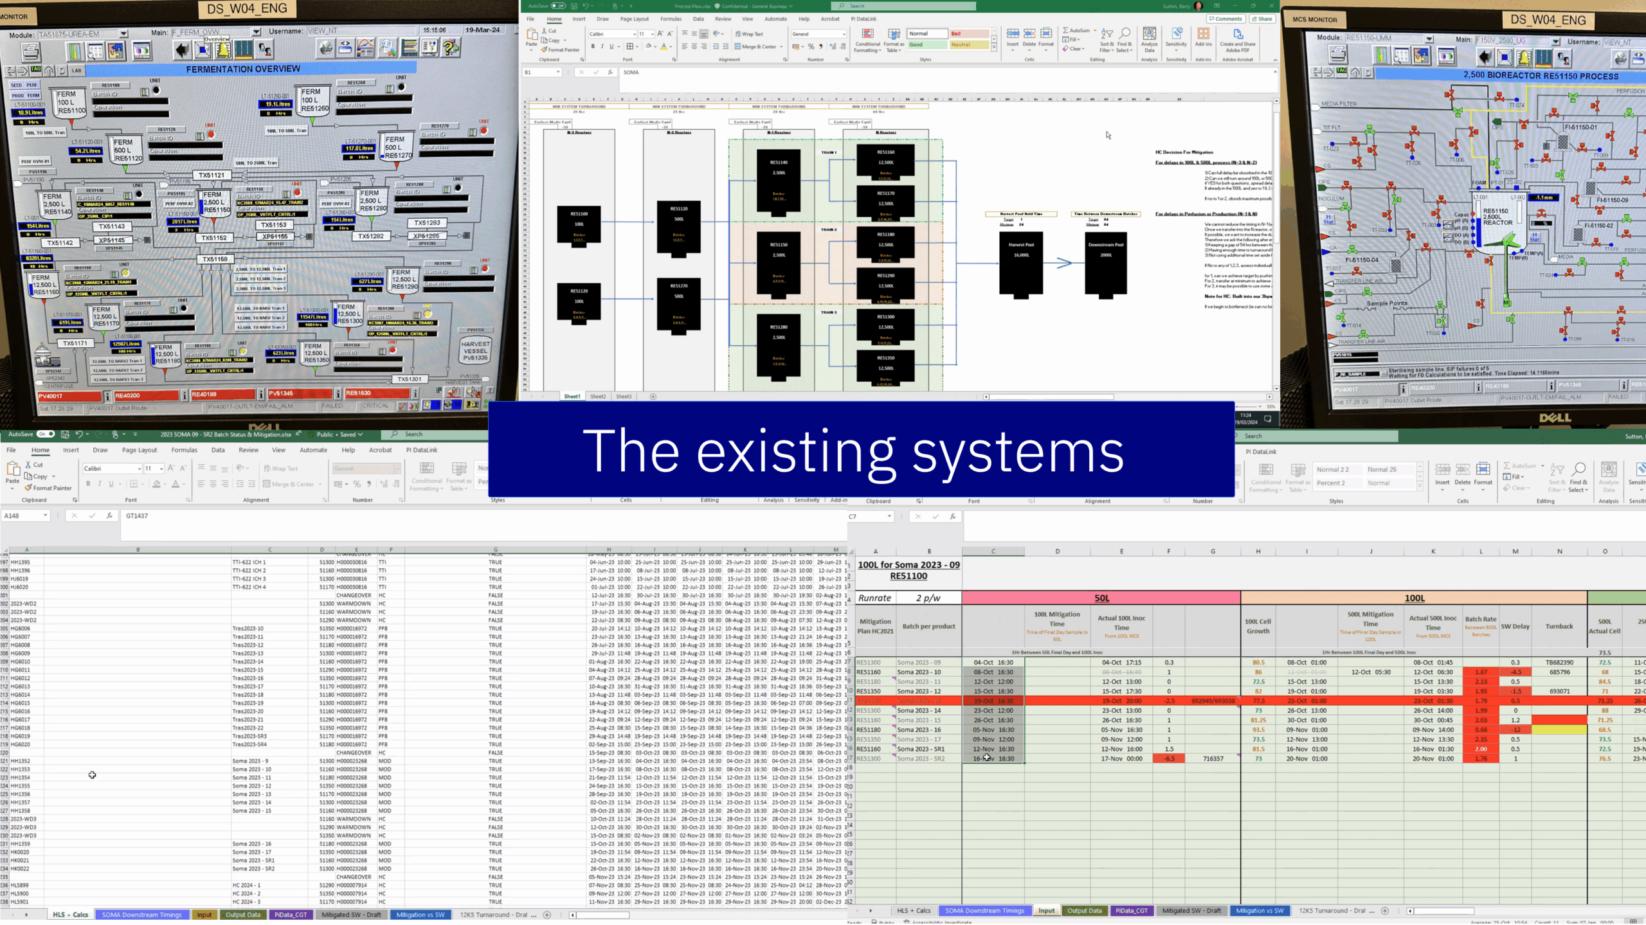
Task: Switch to Output Data sheet in SOMA 09 workbook
Action: (243, 915)
